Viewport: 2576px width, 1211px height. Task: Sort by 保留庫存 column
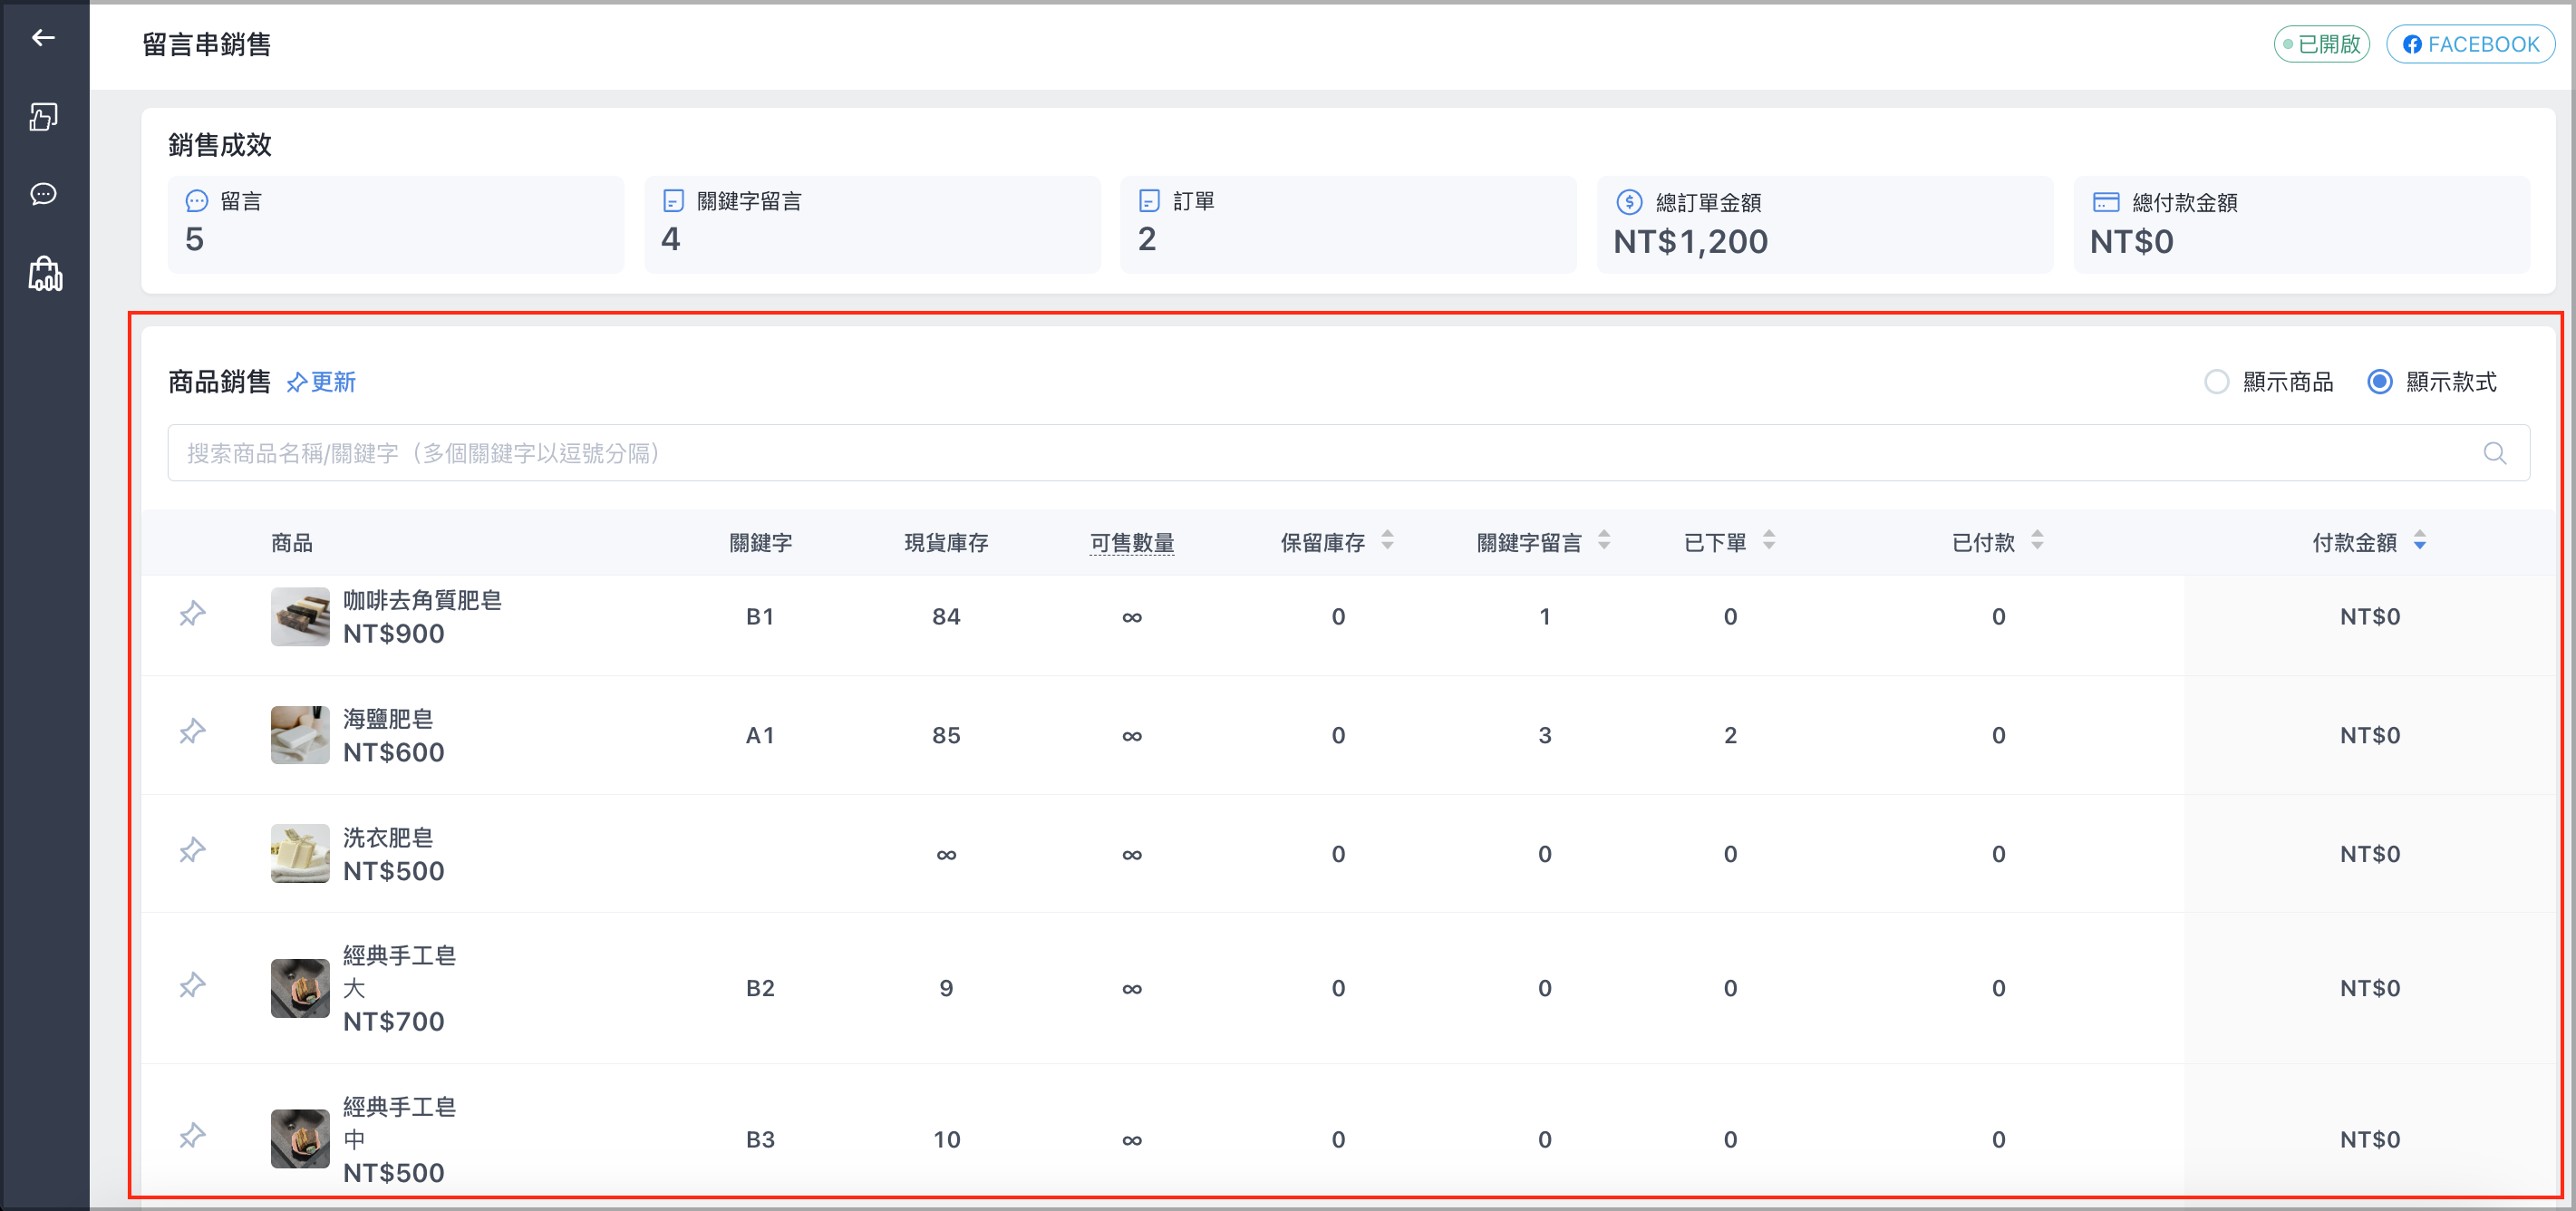point(1388,540)
